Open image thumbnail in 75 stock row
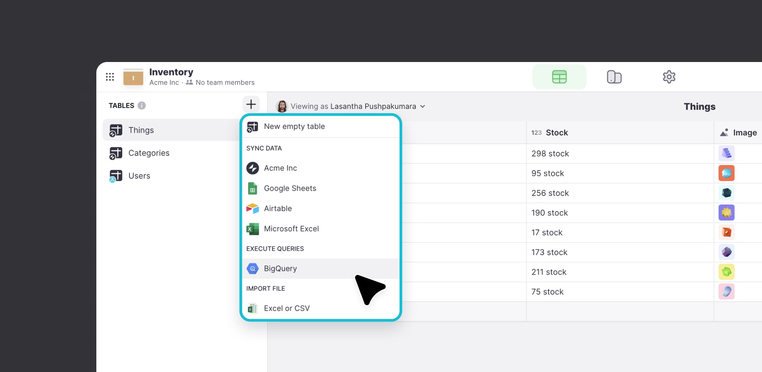Image resolution: width=762 pixels, height=372 pixels. coord(727,291)
